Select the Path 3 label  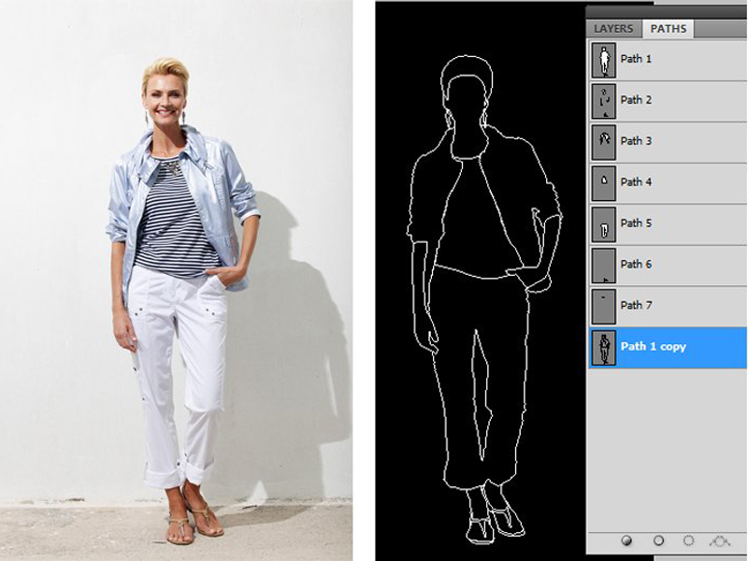pyautogui.click(x=636, y=141)
